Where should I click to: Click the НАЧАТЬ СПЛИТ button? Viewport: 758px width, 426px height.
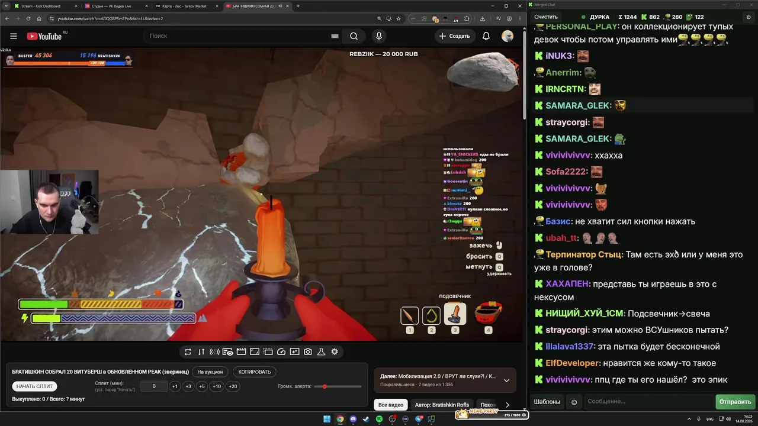[x=35, y=386]
